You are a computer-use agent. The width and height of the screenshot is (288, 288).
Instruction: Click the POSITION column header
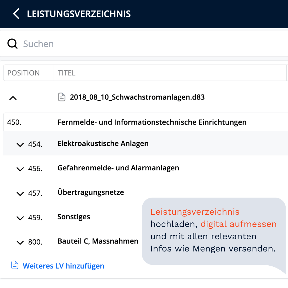(23, 73)
